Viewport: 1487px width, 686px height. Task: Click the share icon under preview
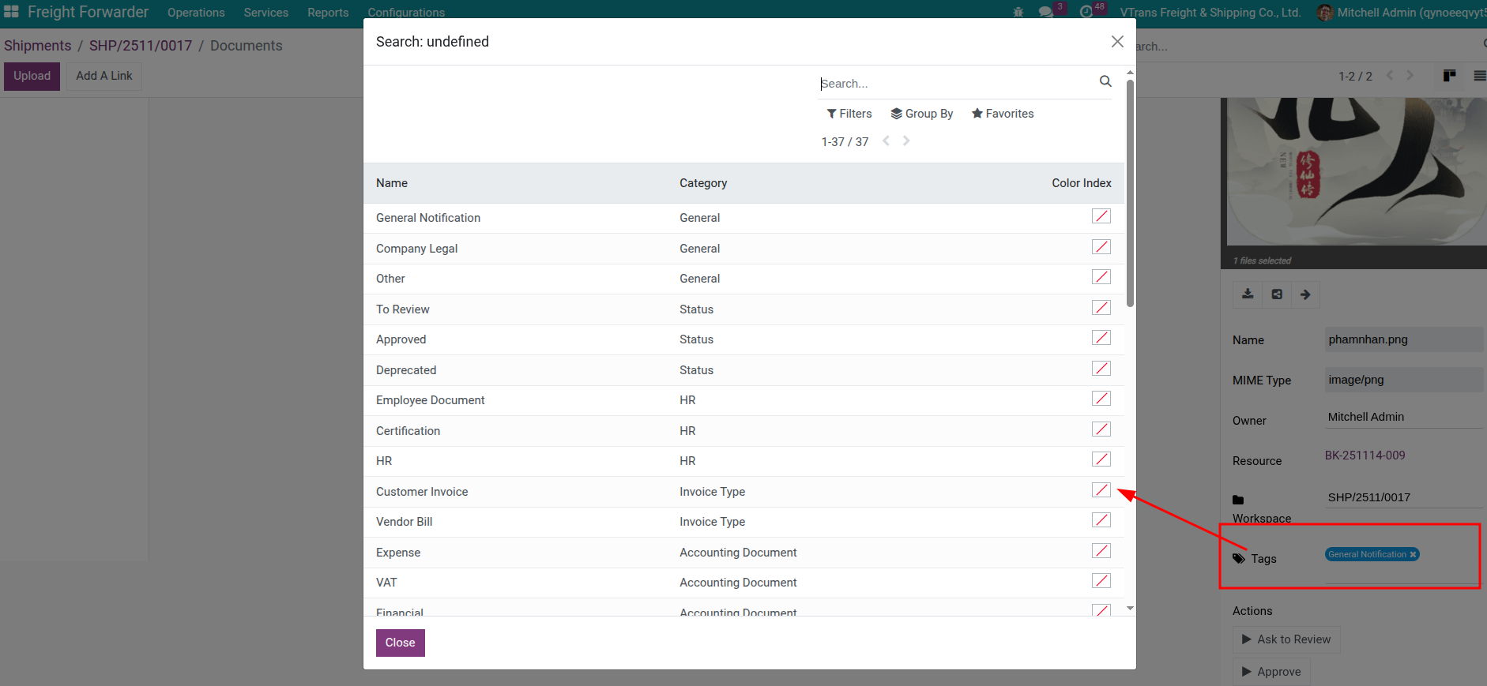(x=1277, y=294)
